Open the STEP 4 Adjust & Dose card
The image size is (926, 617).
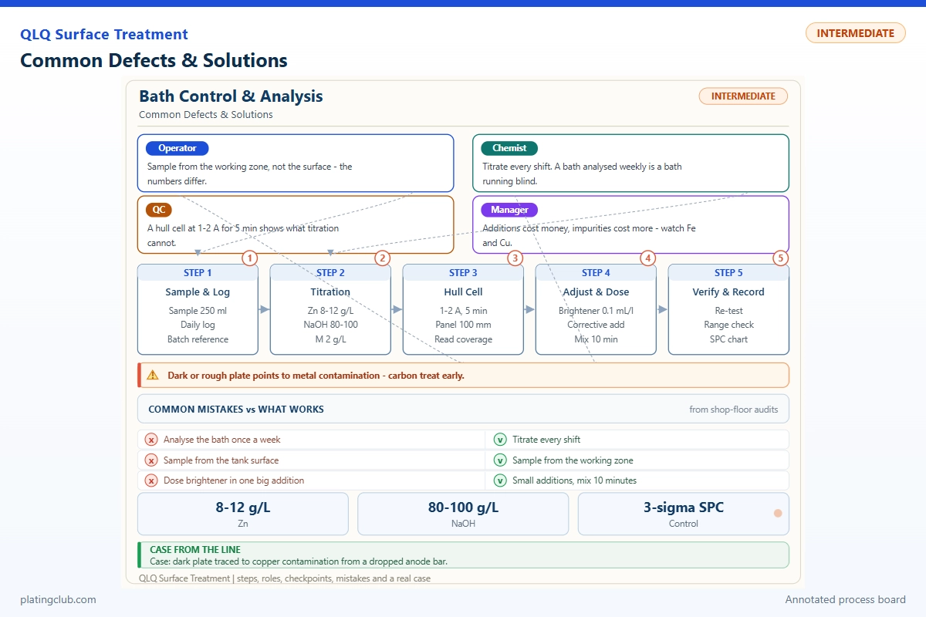[x=596, y=309]
